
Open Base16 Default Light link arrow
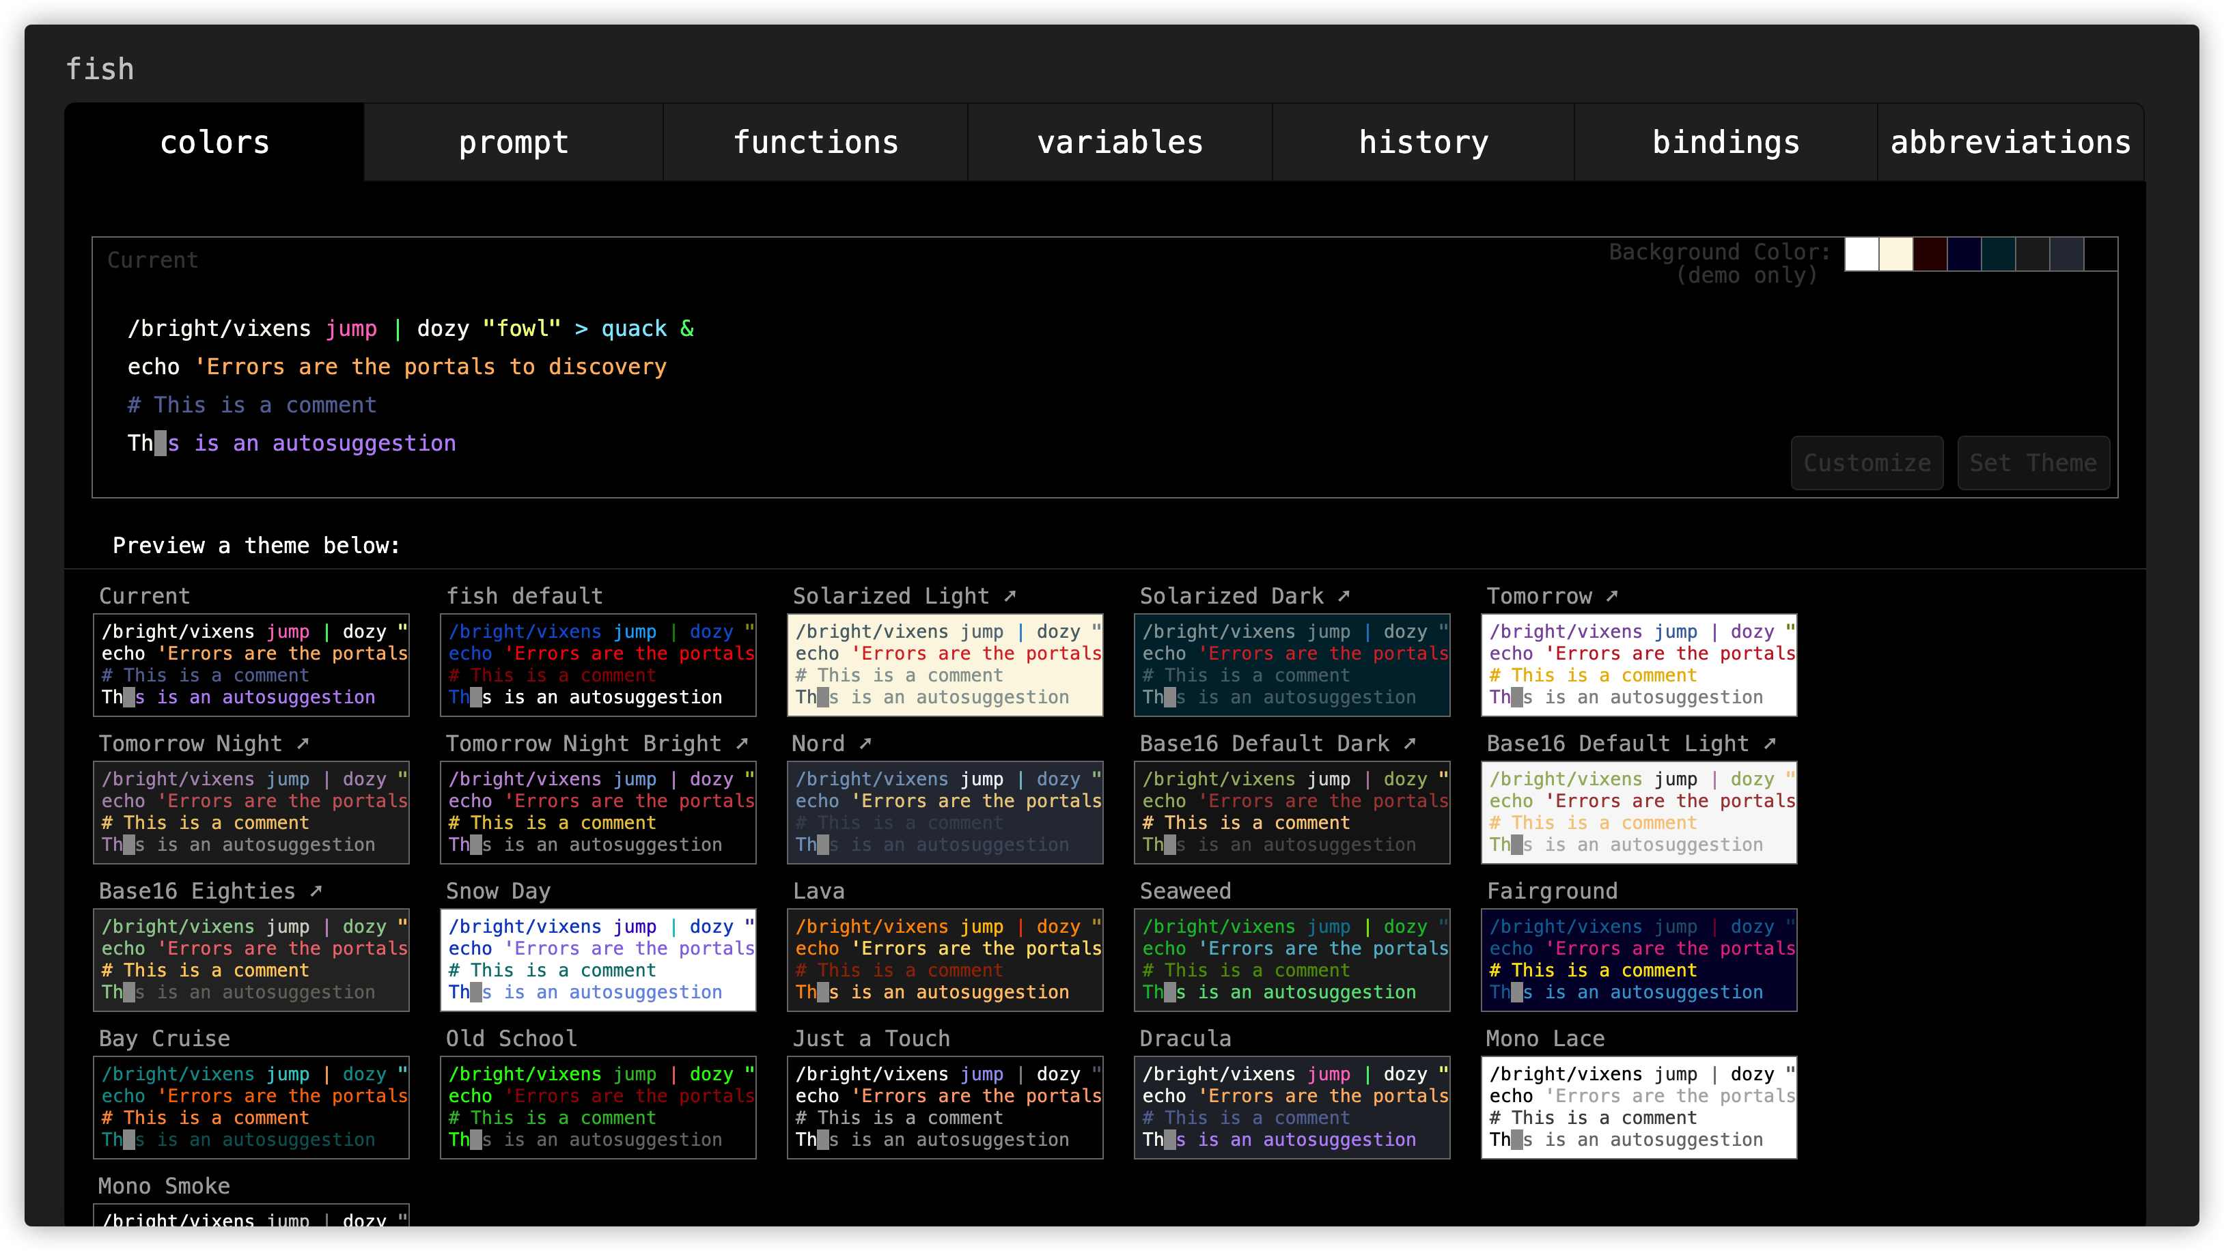[x=1770, y=744]
